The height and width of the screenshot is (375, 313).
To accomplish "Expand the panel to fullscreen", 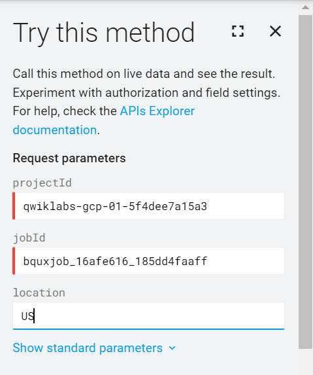I will [238, 31].
